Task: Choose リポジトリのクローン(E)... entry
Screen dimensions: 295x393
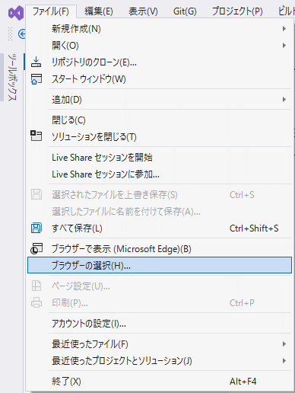Action: coord(160,62)
